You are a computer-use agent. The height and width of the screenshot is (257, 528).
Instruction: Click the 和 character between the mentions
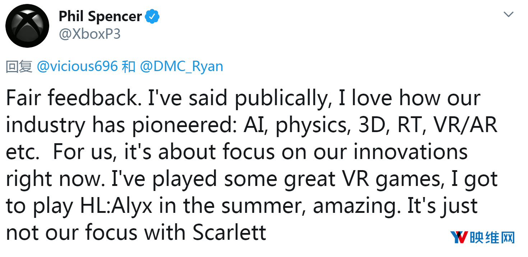click(128, 67)
